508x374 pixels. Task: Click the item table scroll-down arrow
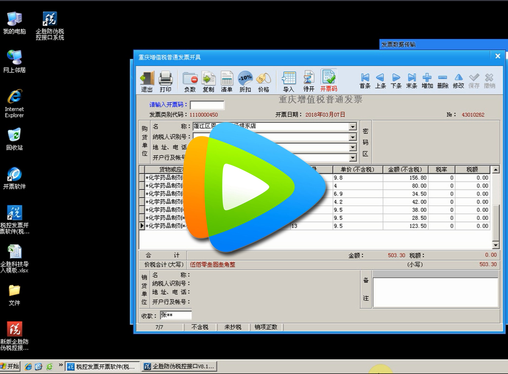pyautogui.click(x=495, y=245)
